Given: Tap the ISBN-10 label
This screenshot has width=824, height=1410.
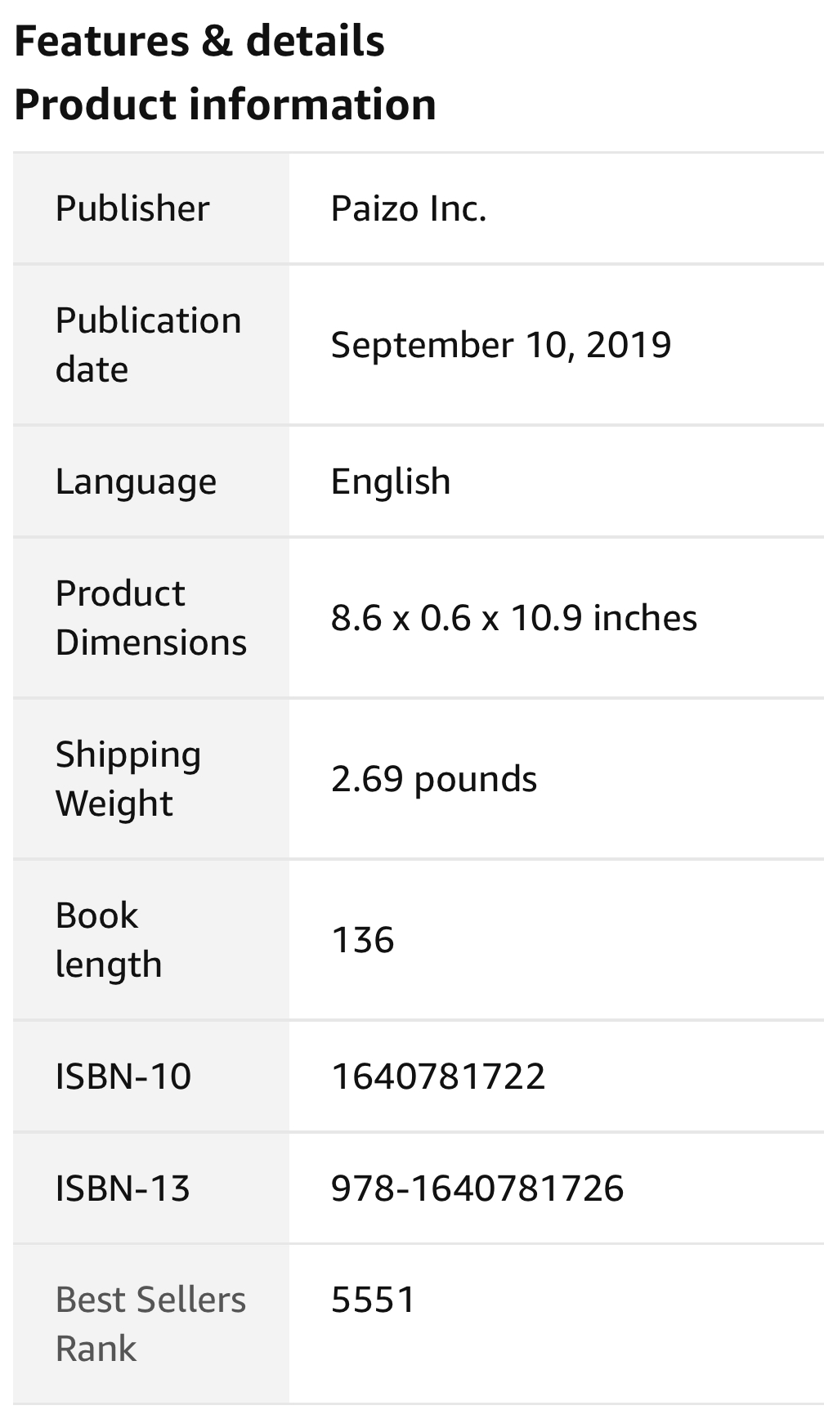Looking at the screenshot, I should [x=123, y=1076].
